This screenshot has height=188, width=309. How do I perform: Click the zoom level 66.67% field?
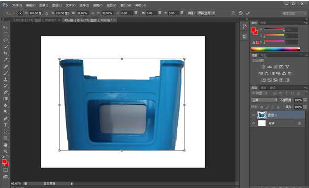(16, 184)
